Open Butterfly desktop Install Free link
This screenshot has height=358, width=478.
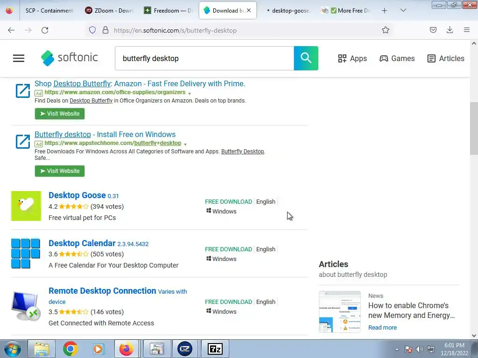pos(105,135)
